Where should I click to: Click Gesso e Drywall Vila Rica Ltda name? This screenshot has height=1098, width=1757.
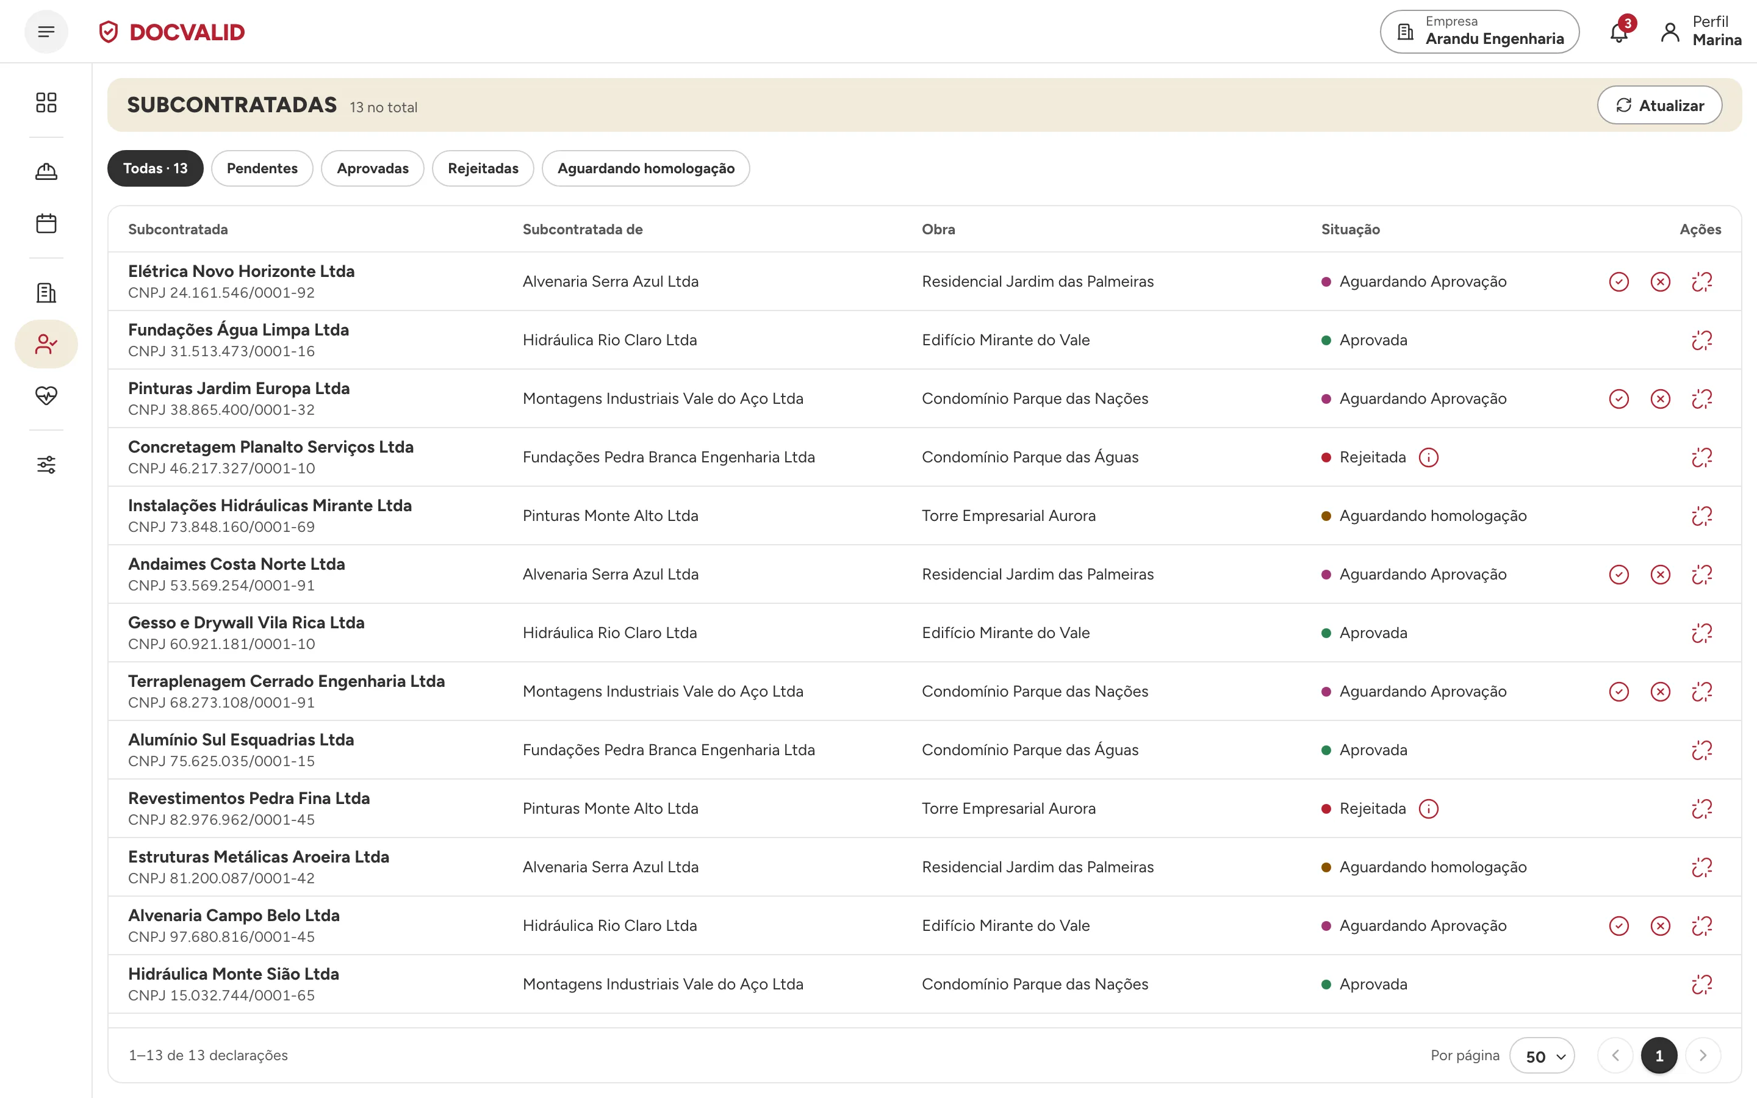click(x=246, y=623)
